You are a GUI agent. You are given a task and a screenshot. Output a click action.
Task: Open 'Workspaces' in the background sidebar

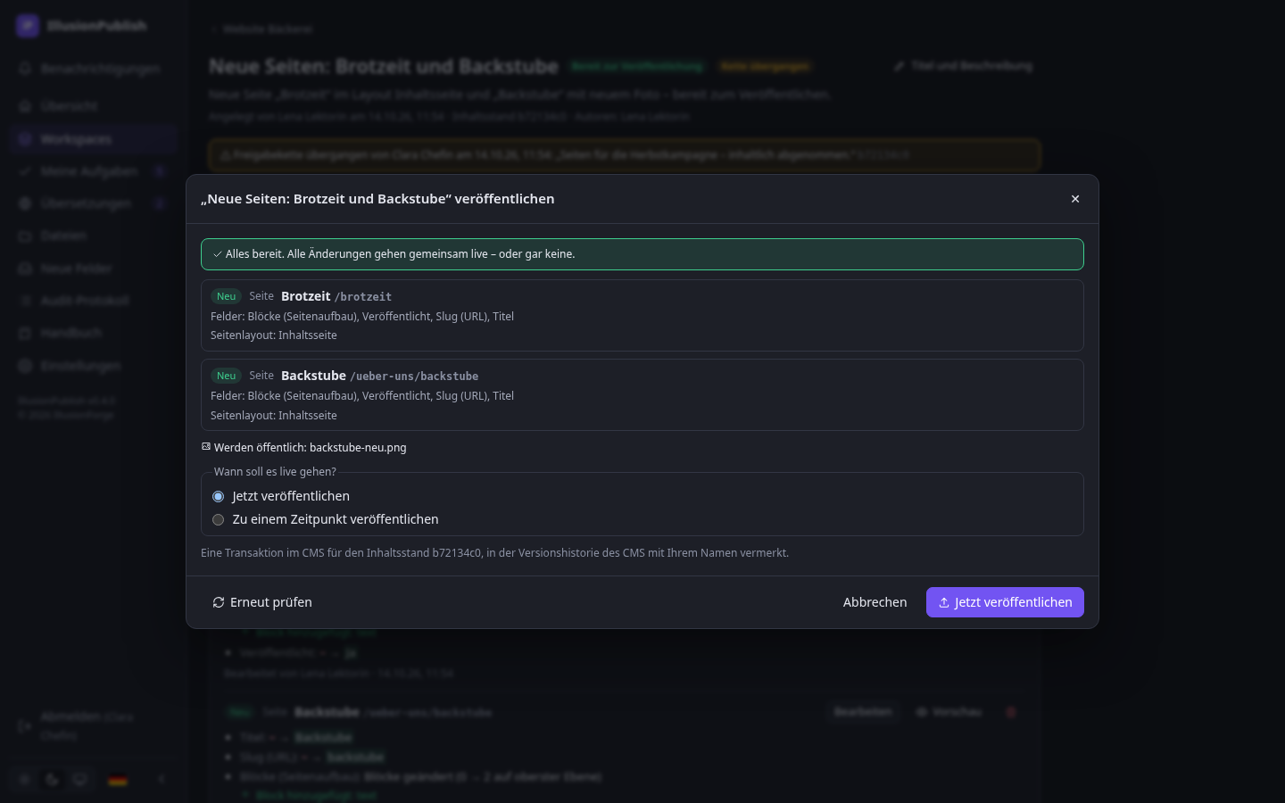pyautogui.click(x=93, y=139)
